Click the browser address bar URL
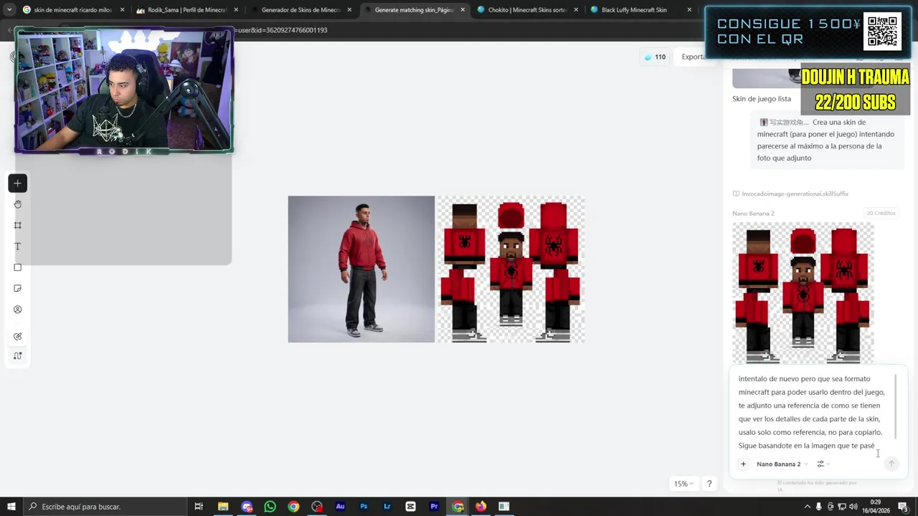 click(280, 30)
